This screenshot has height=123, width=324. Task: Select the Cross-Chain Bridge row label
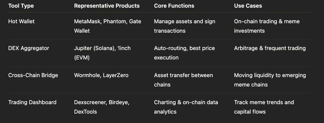[x=33, y=75]
